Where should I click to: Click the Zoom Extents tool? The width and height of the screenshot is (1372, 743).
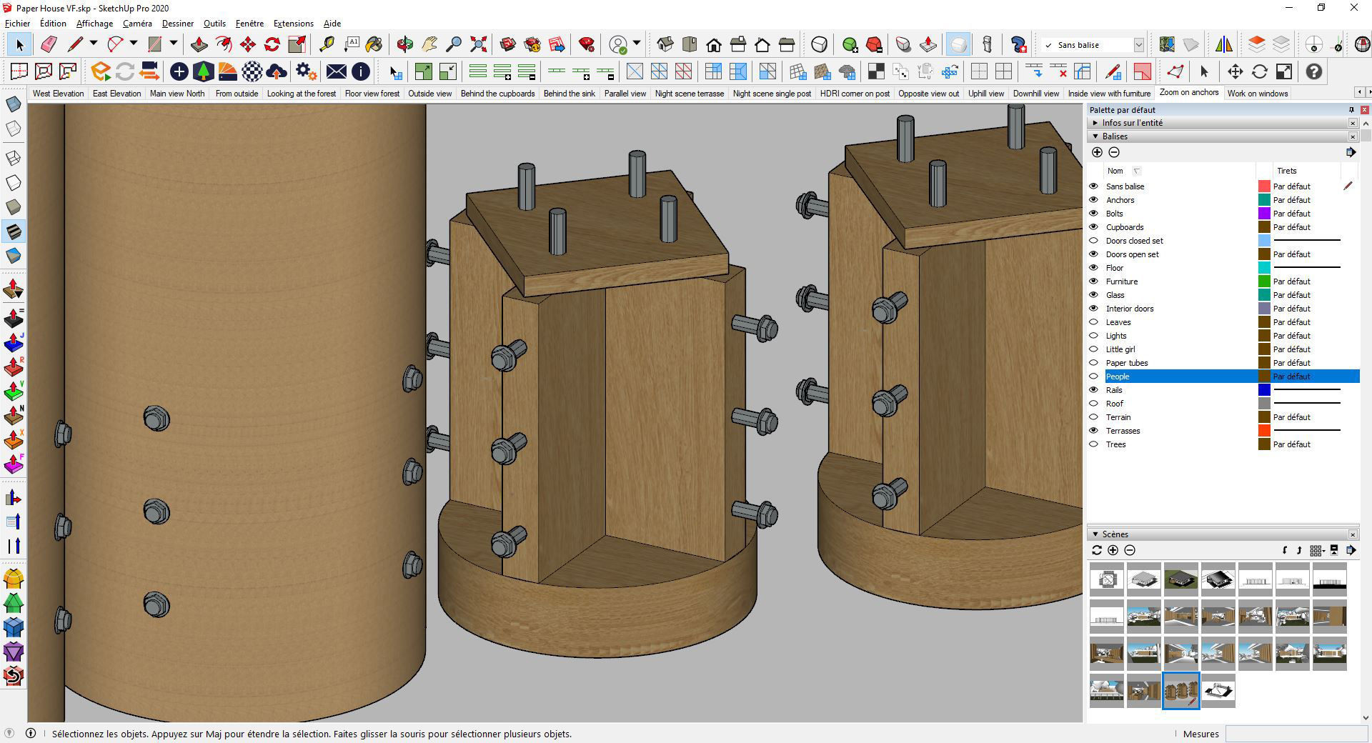(478, 44)
